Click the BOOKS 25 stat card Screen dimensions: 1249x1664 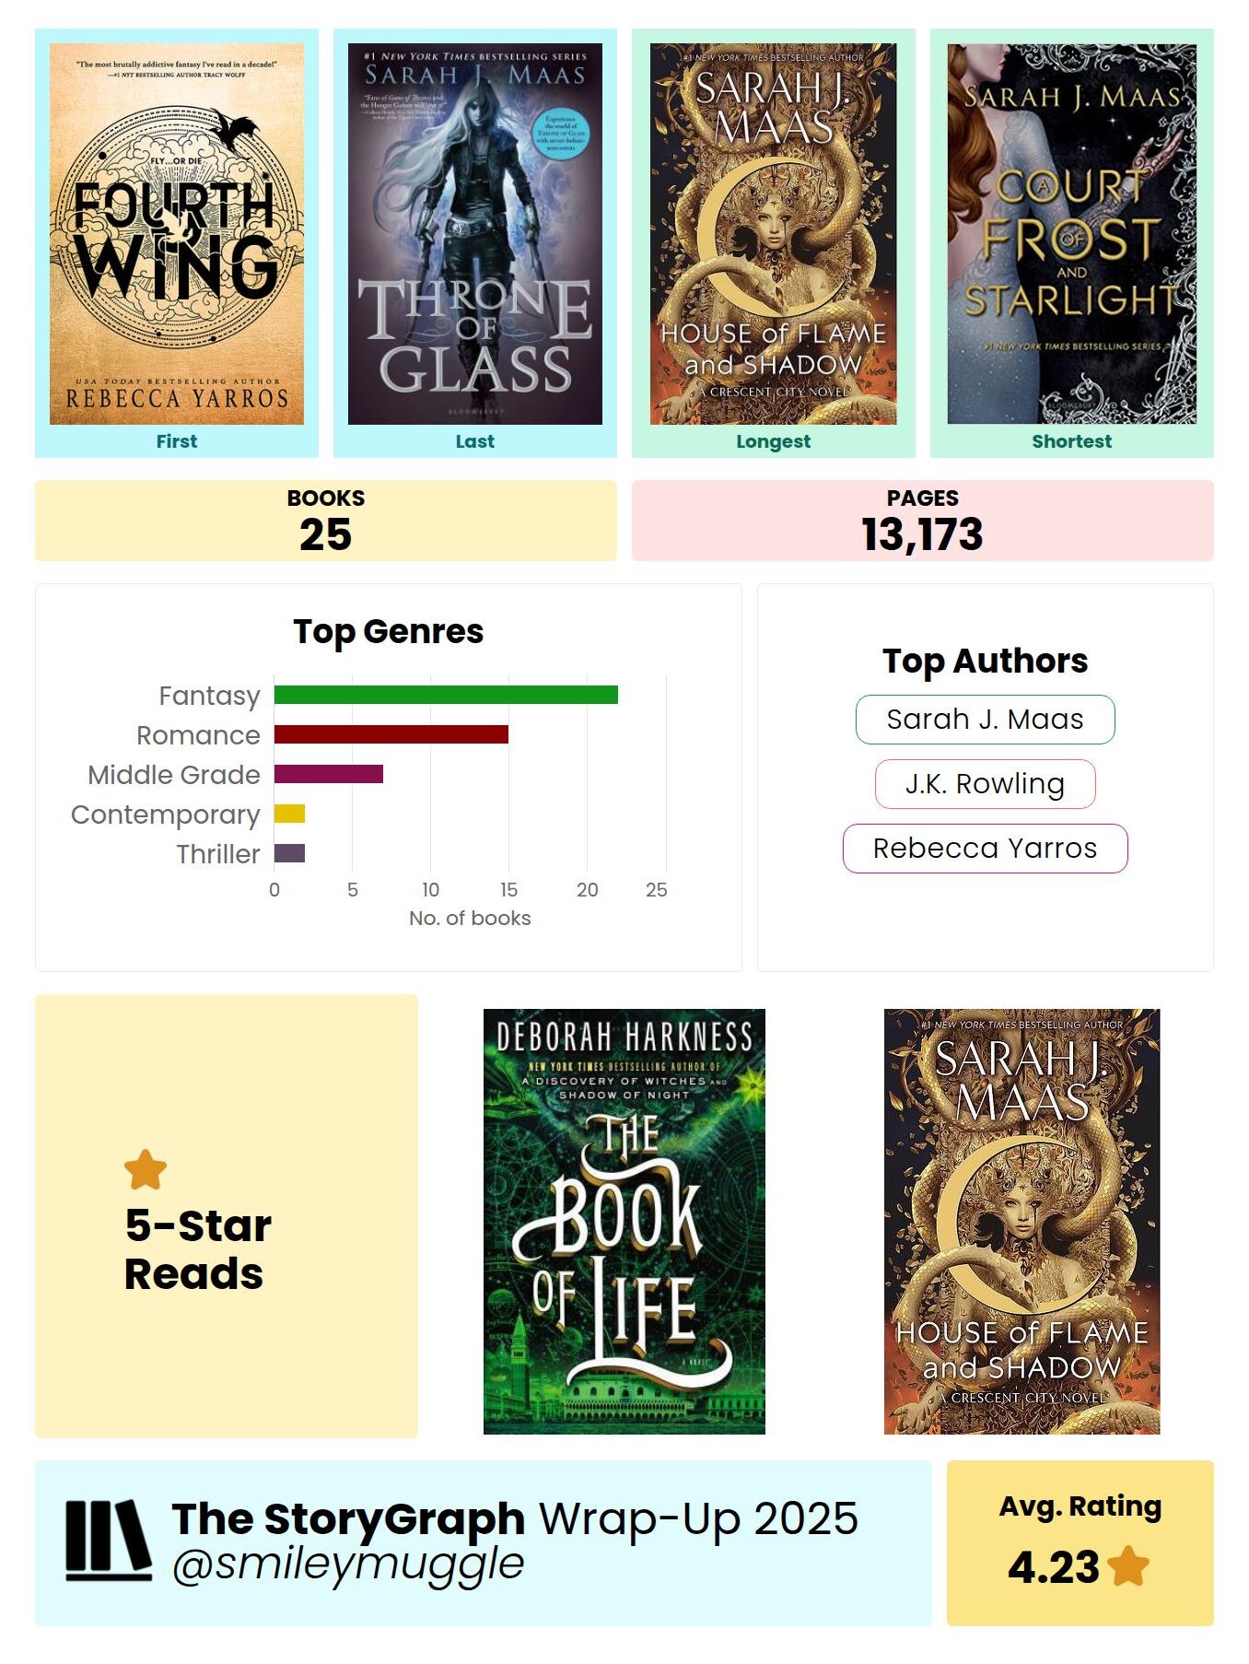(x=326, y=521)
